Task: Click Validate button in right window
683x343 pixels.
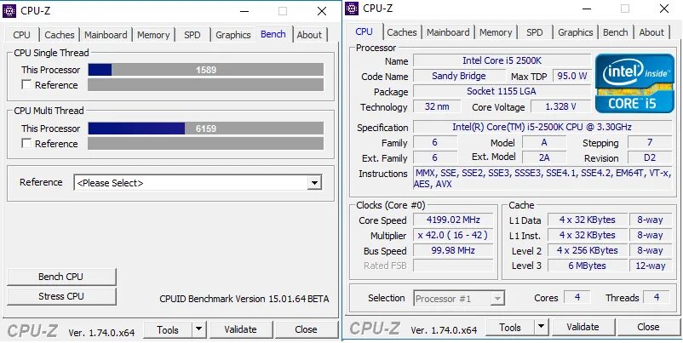Action: 583,327
